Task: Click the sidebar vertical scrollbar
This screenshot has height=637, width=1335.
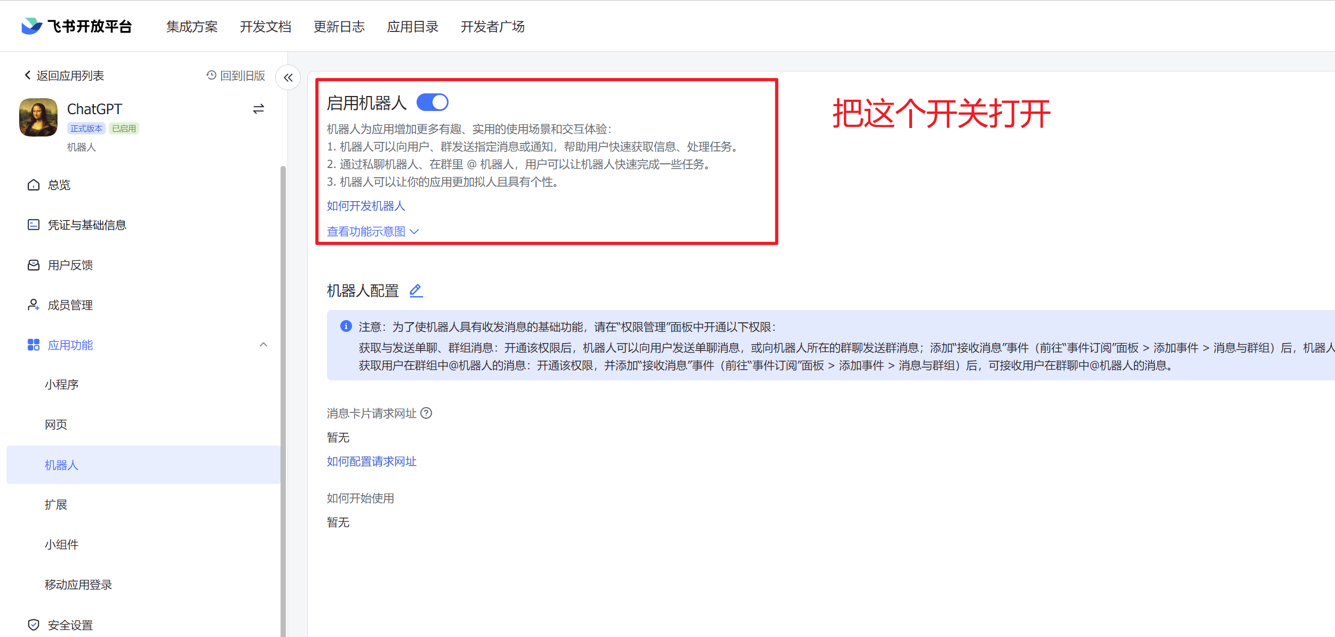Action: (283, 373)
